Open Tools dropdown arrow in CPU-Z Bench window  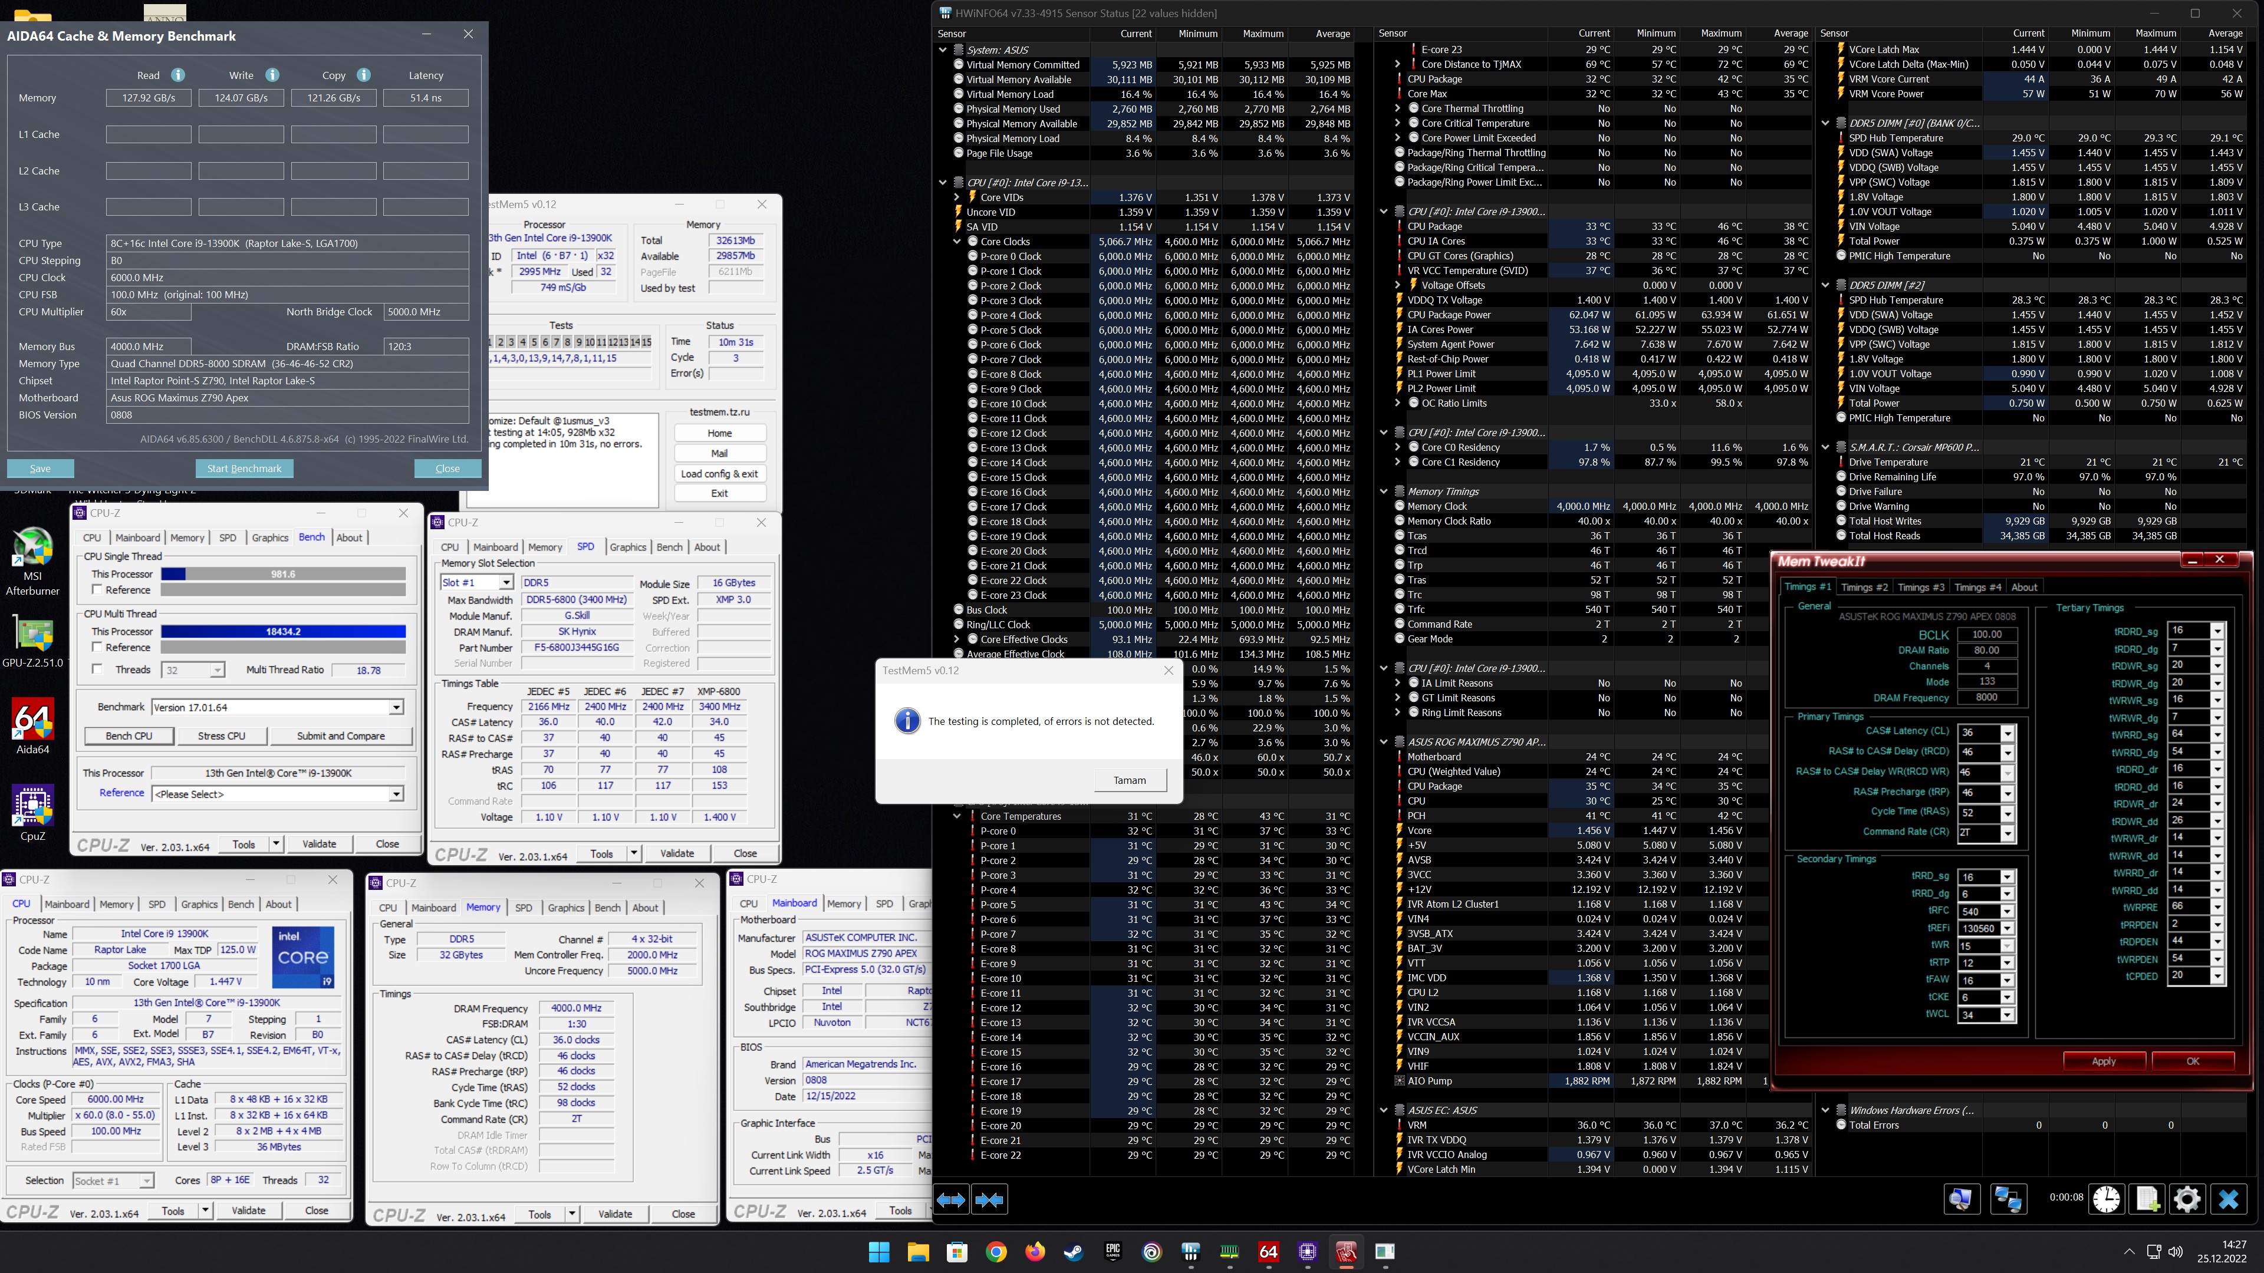(x=275, y=843)
